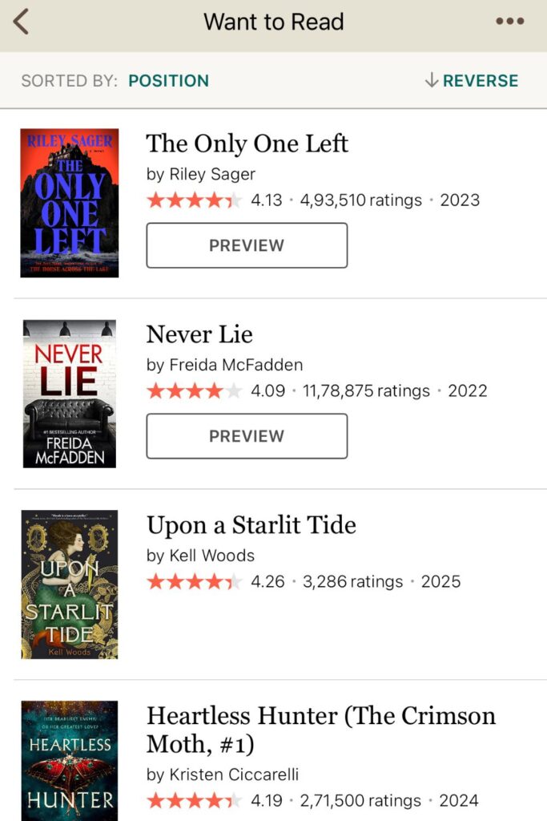Open The Only One Left title link
Image resolution: width=547 pixels, height=821 pixels.
click(247, 144)
